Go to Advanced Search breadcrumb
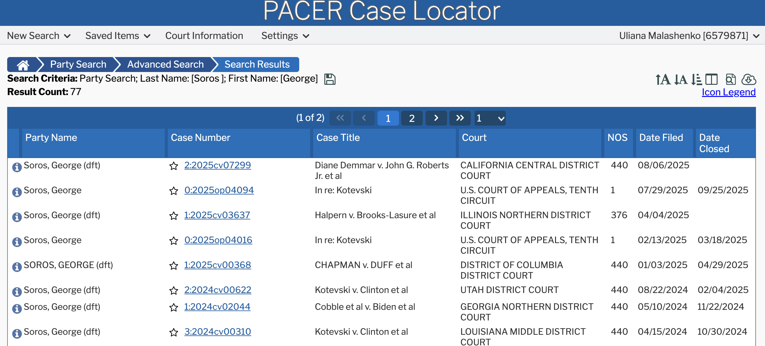The image size is (765, 346). point(165,65)
